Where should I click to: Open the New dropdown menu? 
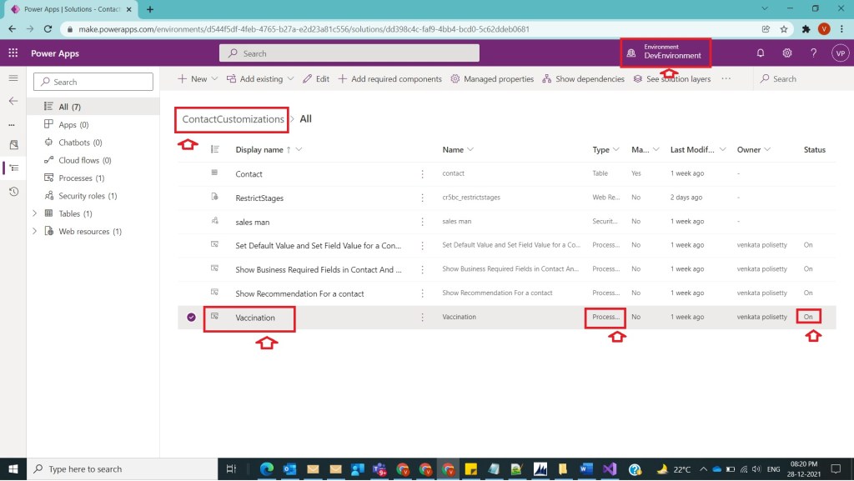(197, 79)
